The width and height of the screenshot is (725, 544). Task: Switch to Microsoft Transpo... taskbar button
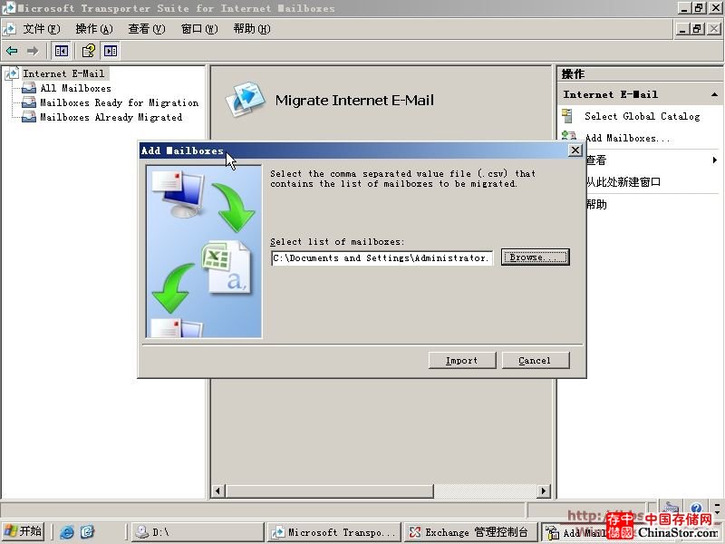(334, 532)
